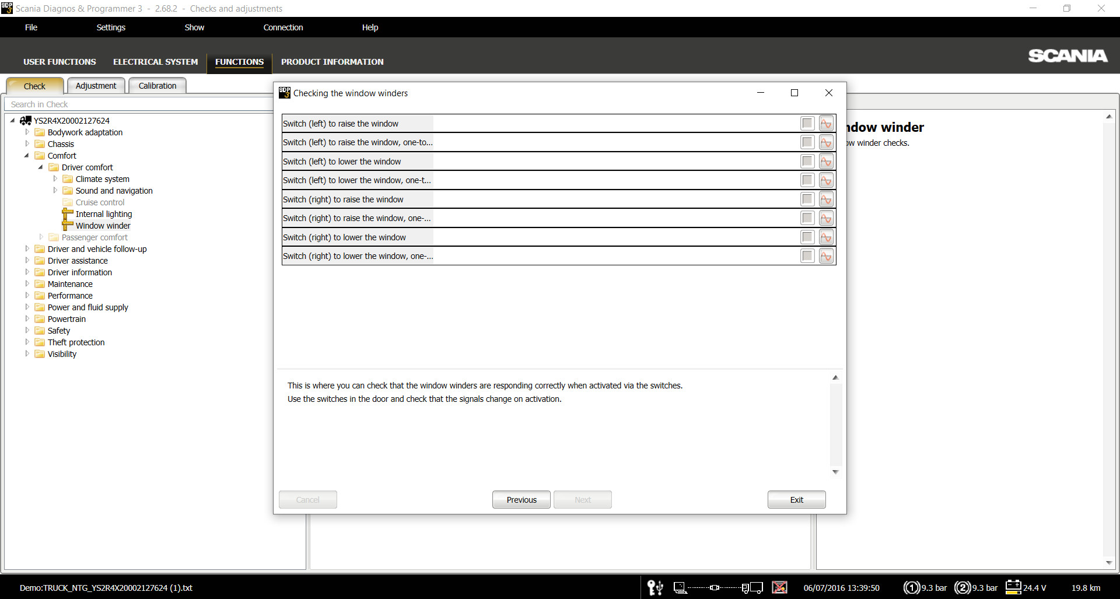Click the Search in Check field
Image resolution: width=1120 pixels, height=599 pixels.
pos(140,104)
